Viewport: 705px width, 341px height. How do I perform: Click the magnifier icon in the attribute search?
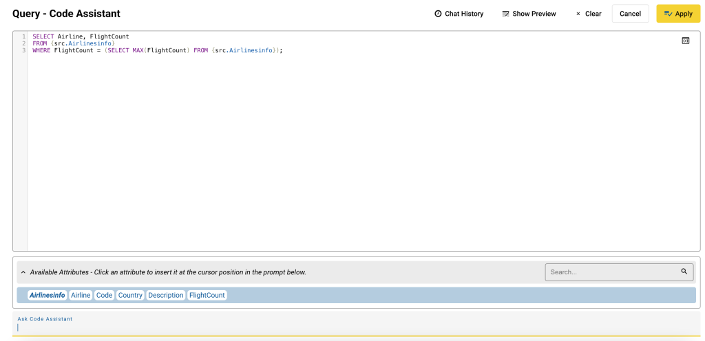(684, 272)
